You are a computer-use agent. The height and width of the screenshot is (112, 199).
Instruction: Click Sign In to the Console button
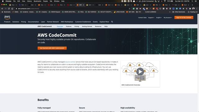click(x=184, y=17)
